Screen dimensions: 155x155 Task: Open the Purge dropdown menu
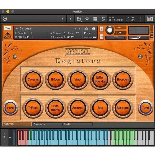pos(90,33)
